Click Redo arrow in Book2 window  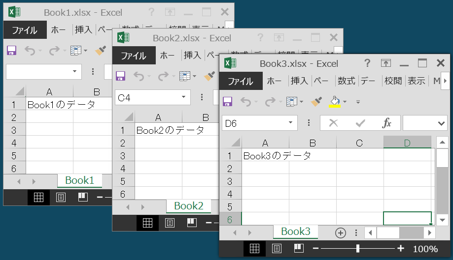click(164, 76)
